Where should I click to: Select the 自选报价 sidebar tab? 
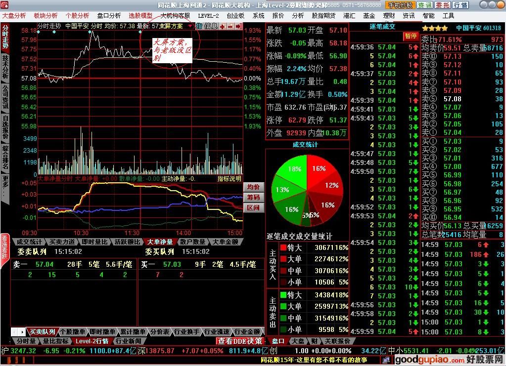[5, 127]
